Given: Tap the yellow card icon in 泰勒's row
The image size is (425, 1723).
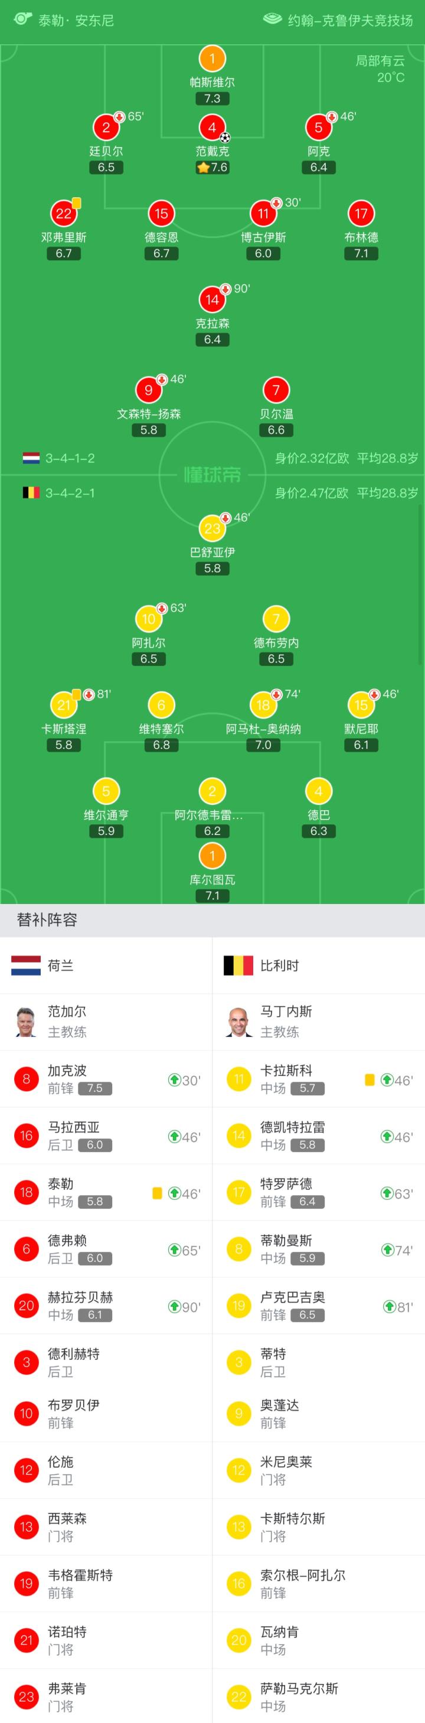Looking at the screenshot, I should point(158,1193).
